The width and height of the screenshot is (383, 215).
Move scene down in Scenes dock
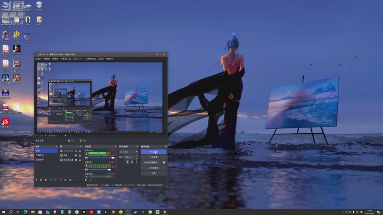click(55, 180)
